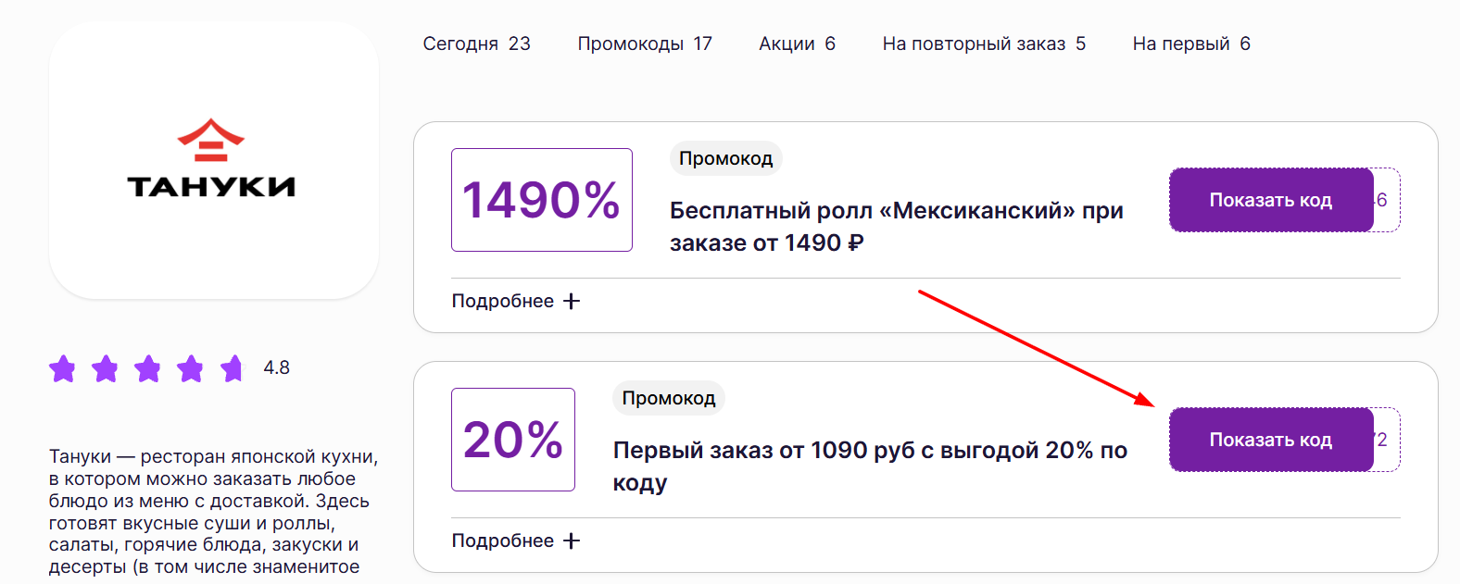Viewport: 1460px width, 584px height.
Task: Click the plus icon next to second Подробнее
Action: pos(573,540)
